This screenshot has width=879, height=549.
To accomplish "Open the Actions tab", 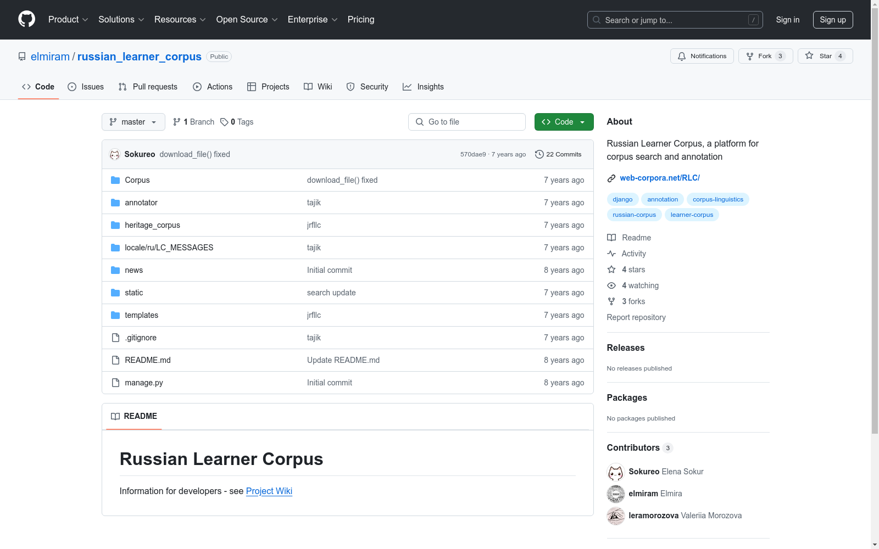I will (213, 87).
